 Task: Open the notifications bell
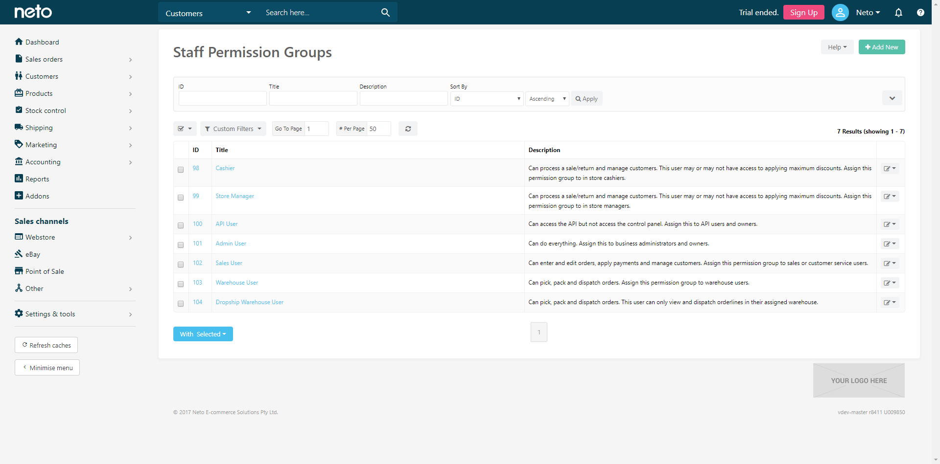point(898,13)
